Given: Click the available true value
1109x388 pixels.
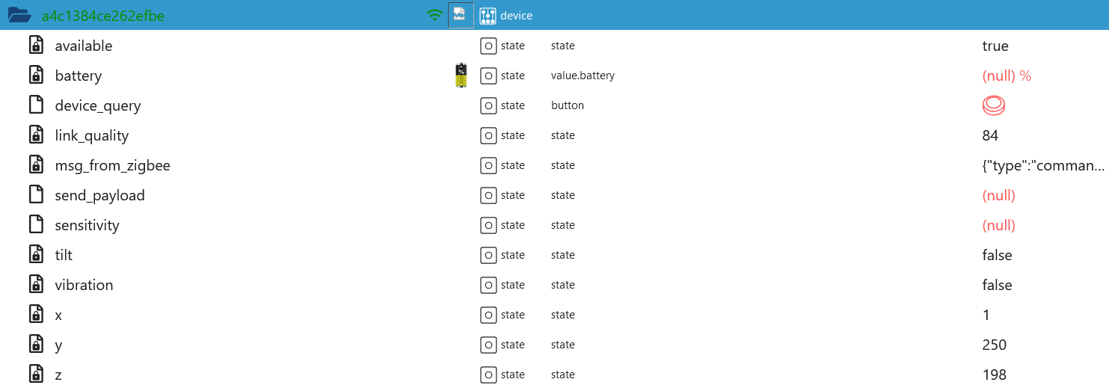Looking at the screenshot, I should 995,46.
